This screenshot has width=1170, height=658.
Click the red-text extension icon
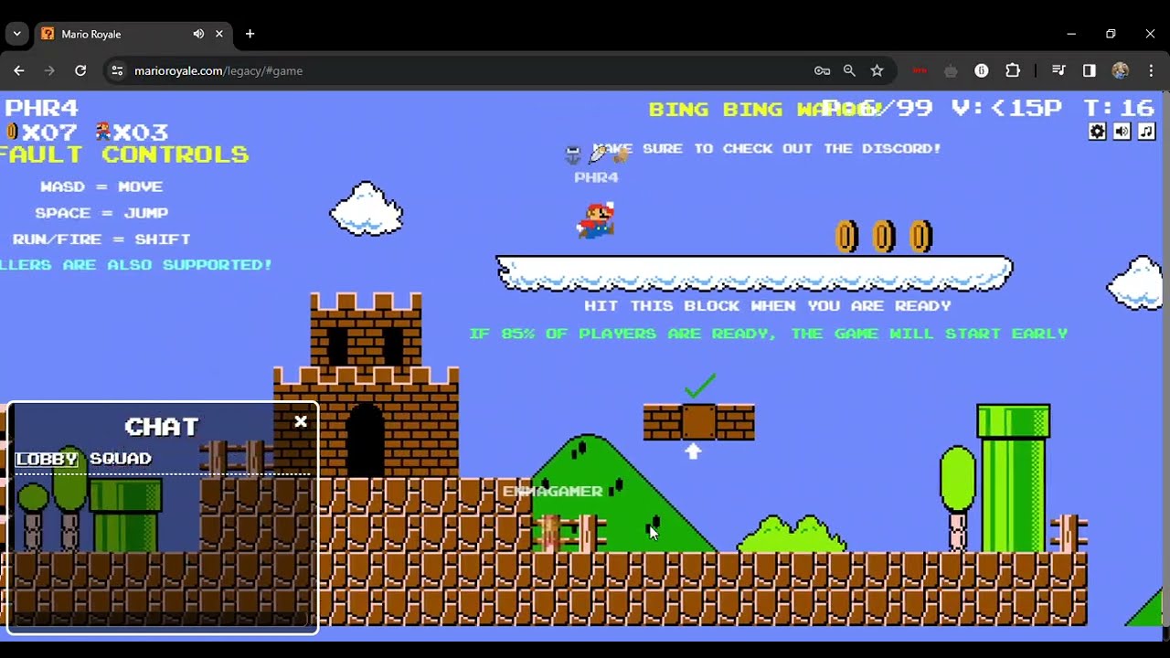920,70
